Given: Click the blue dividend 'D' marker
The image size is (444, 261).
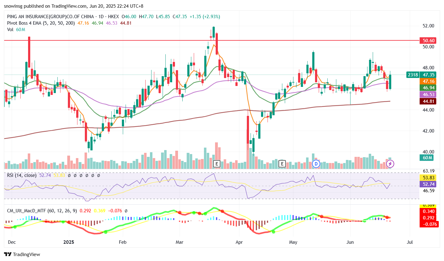Looking at the screenshot, I should [x=316, y=164].
